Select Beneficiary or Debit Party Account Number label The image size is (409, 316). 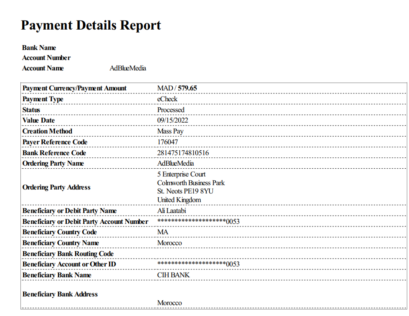click(x=85, y=222)
